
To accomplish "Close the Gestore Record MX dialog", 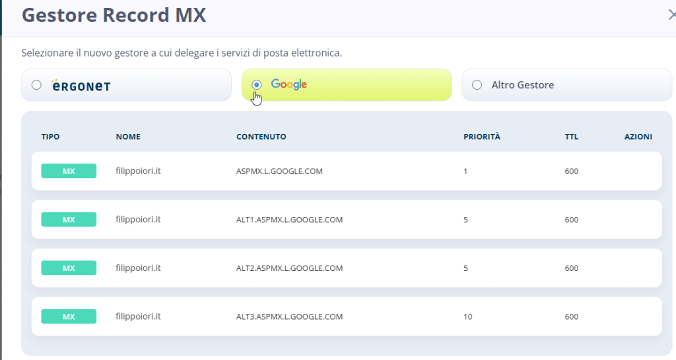I will click(671, 15).
